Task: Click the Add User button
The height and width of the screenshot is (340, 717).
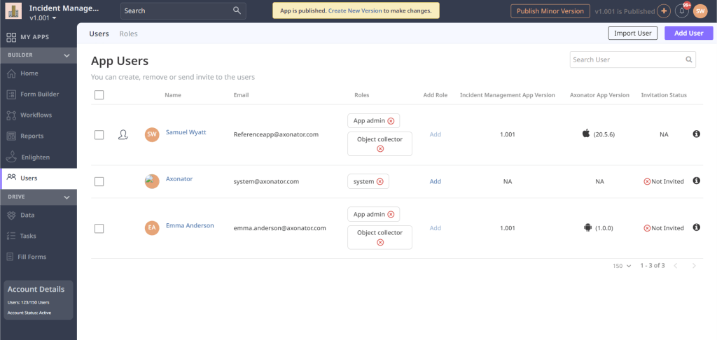Action: pos(688,33)
